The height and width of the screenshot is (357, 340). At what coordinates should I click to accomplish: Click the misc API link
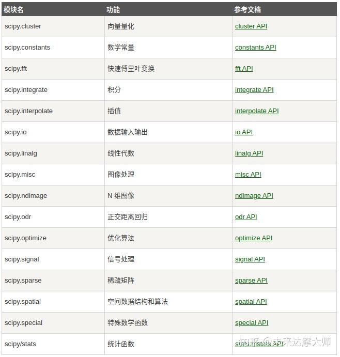[x=248, y=175]
